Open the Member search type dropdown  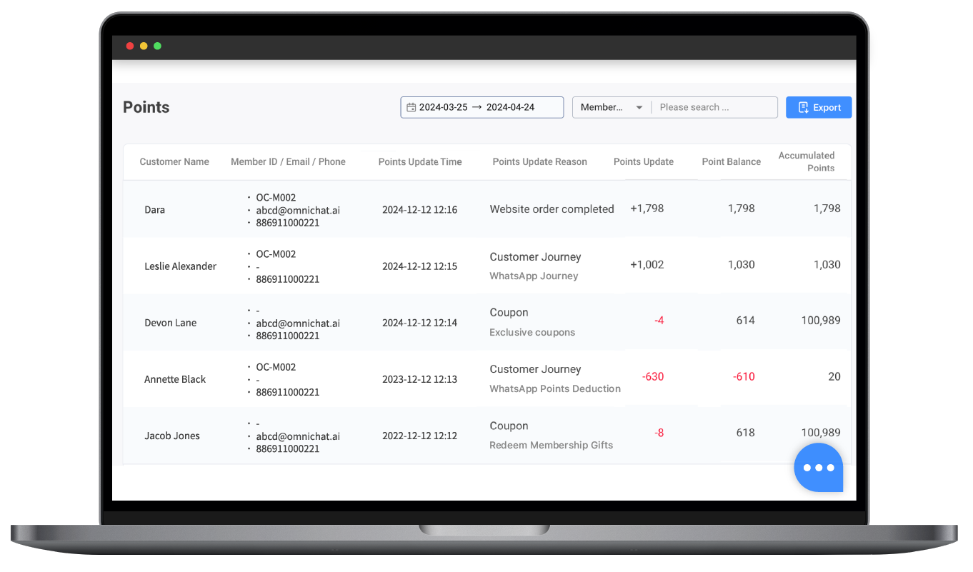point(612,107)
